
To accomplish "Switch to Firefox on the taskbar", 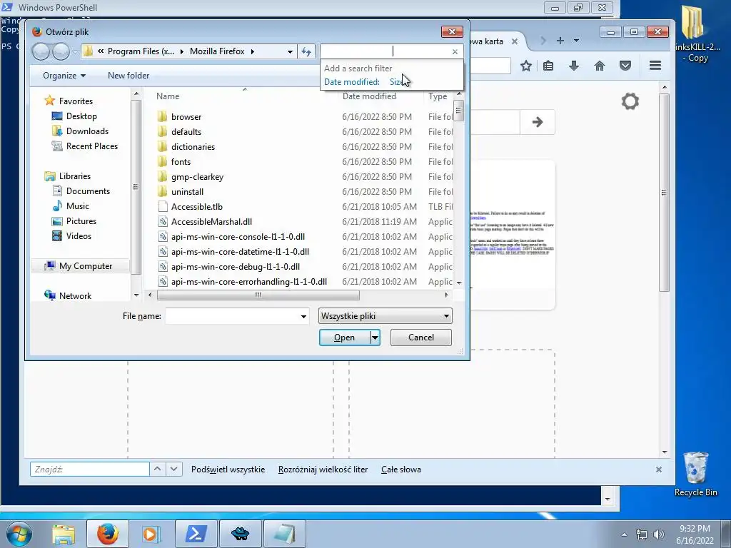I will pyautogui.click(x=108, y=534).
